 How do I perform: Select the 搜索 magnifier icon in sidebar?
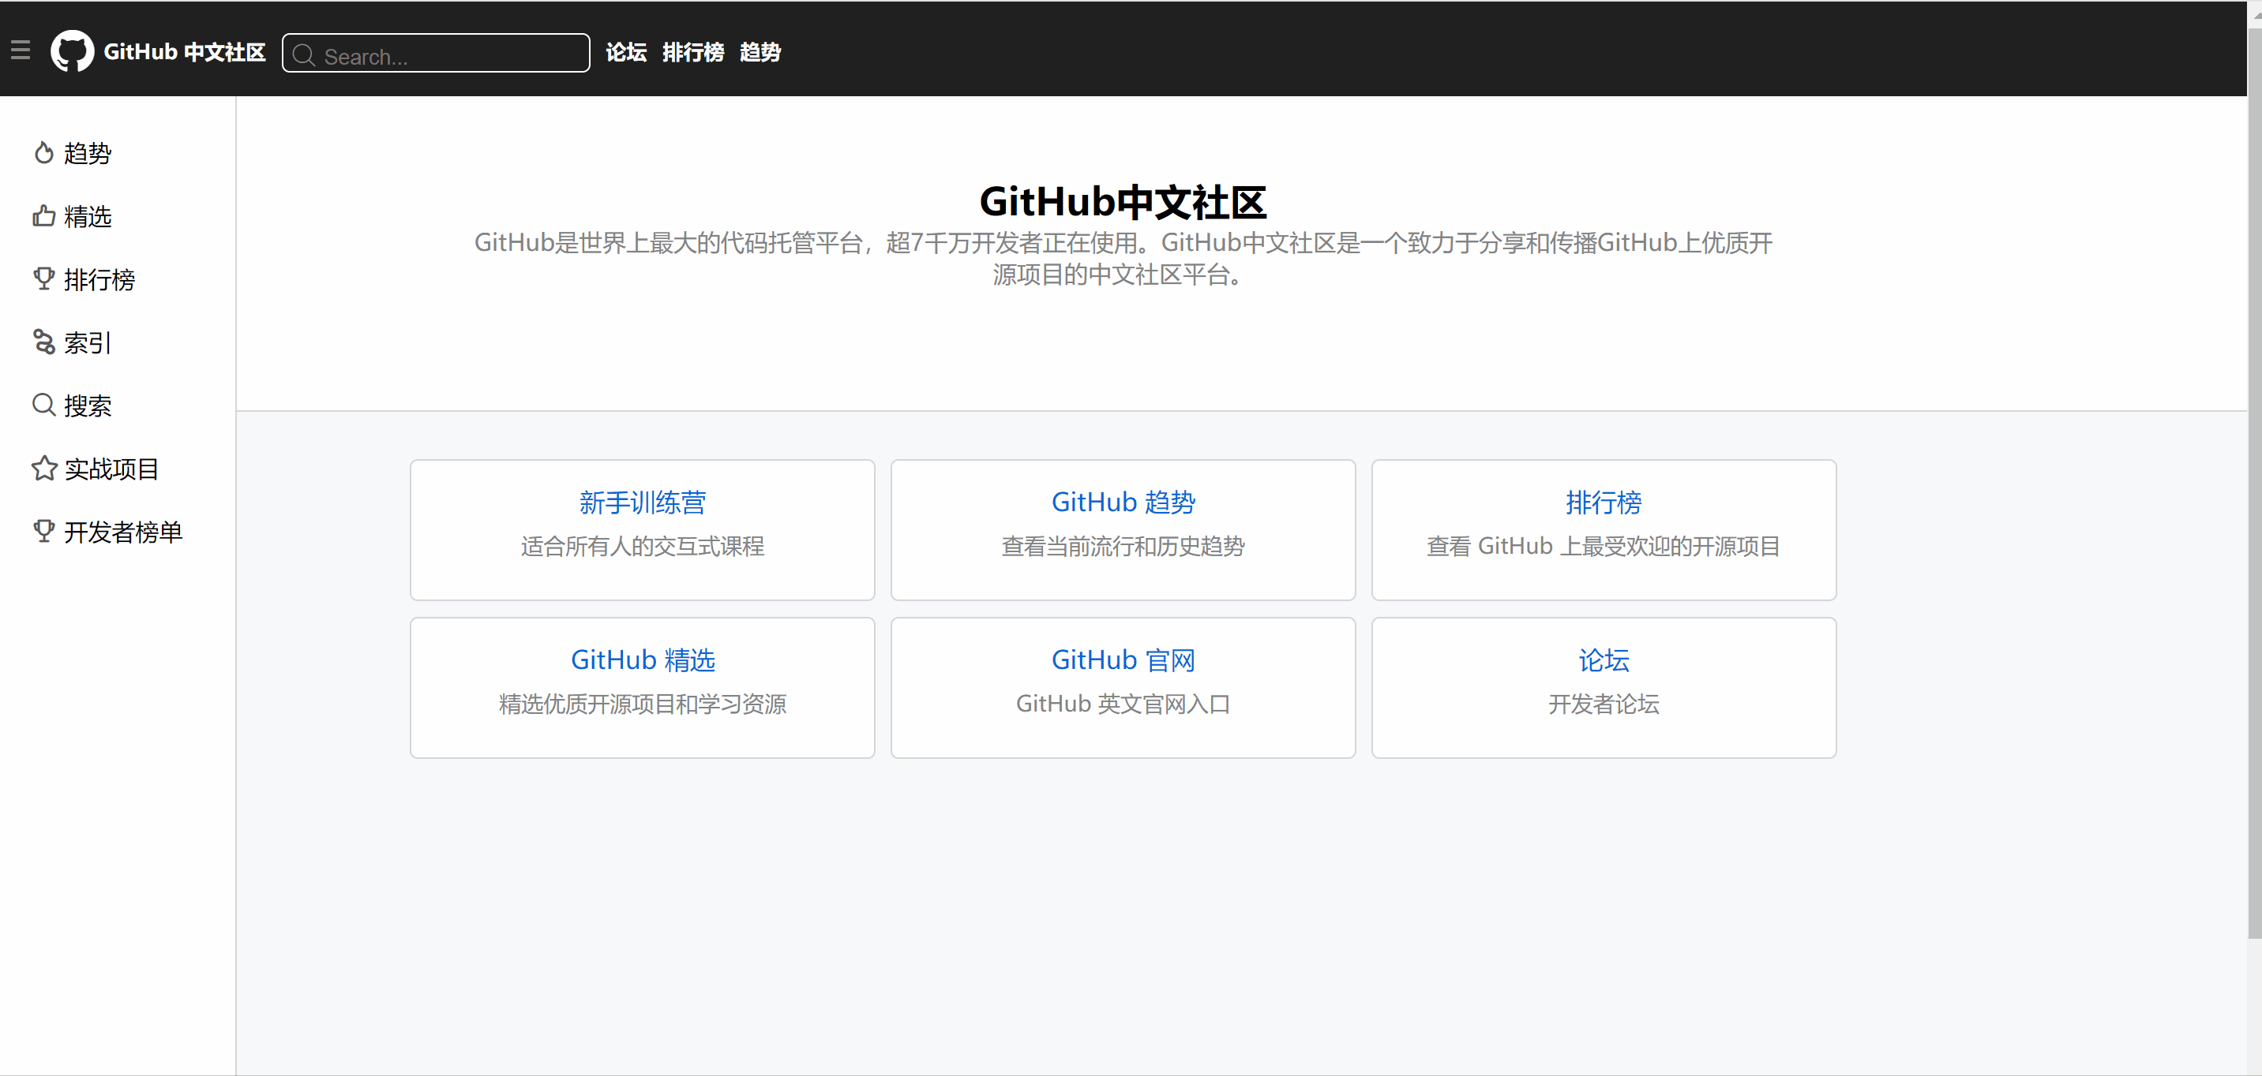(45, 405)
